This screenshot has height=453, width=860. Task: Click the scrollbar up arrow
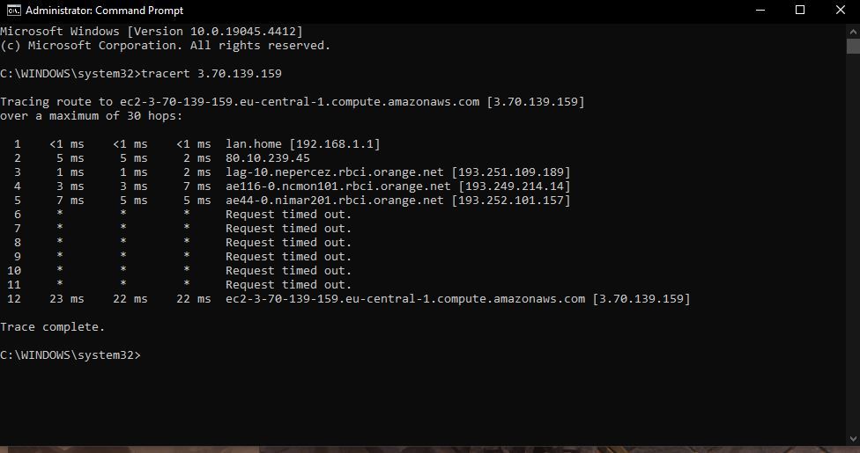[x=852, y=31]
